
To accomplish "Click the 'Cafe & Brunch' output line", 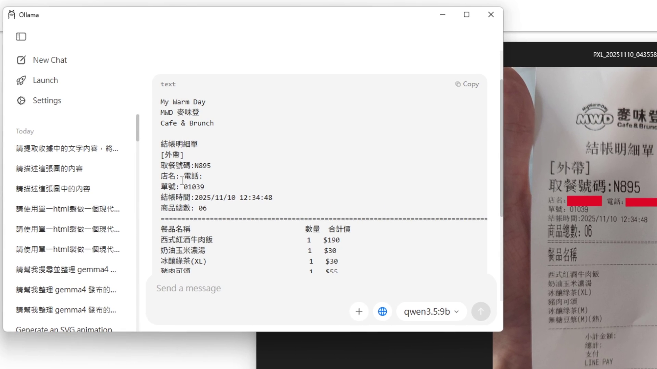I will click(x=187, y=123).
